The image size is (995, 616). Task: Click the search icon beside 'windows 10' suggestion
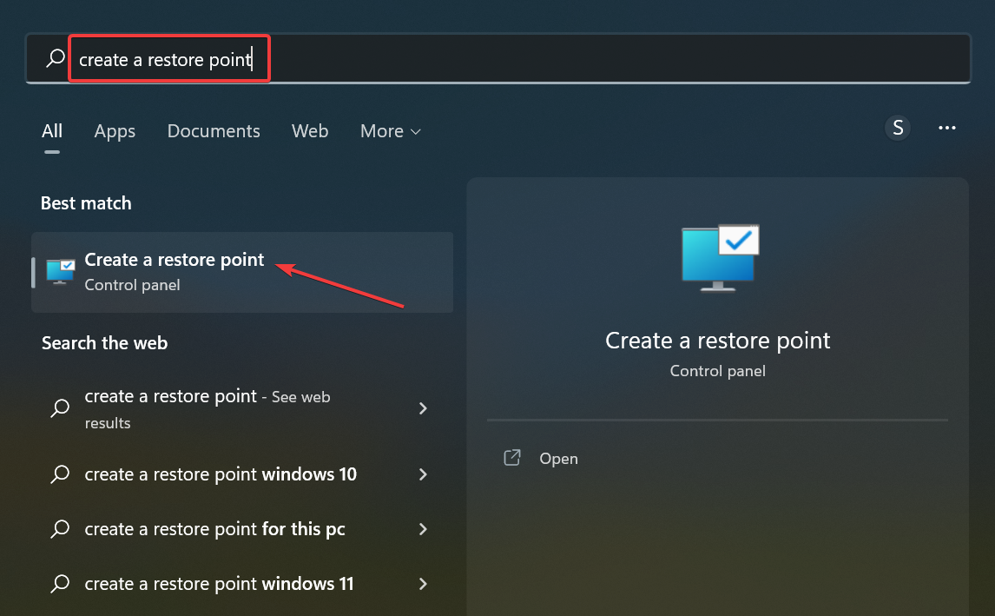click(x=60, y=474)
